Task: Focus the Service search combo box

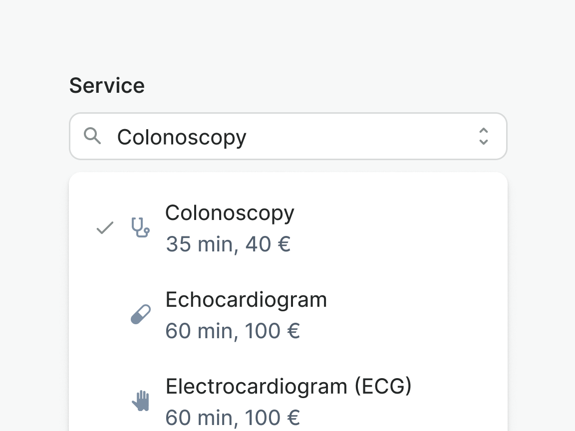Action: coord(349,136)
